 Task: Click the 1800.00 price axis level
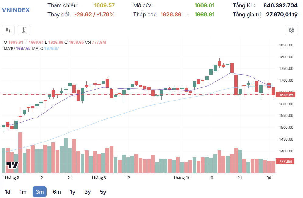tap(286, 57)
